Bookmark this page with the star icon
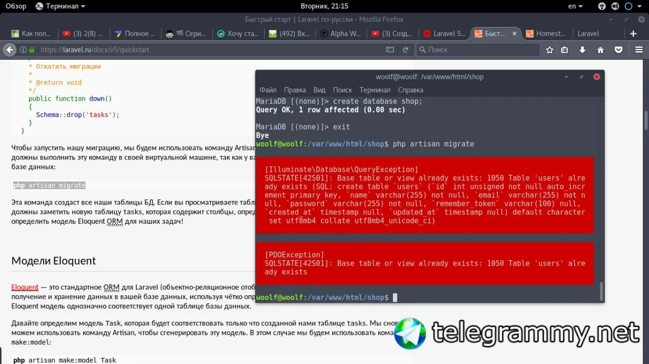 tap(550, 50)
